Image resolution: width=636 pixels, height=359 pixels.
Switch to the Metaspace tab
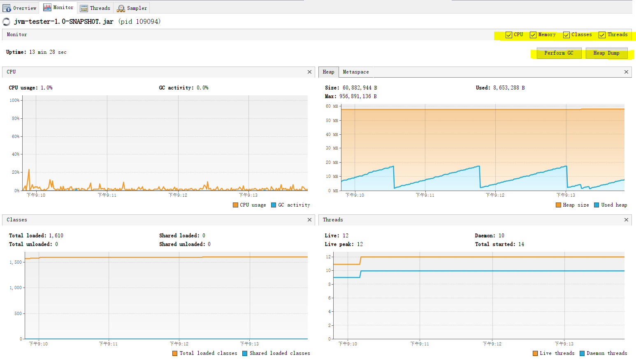click(x=356, y=72)
